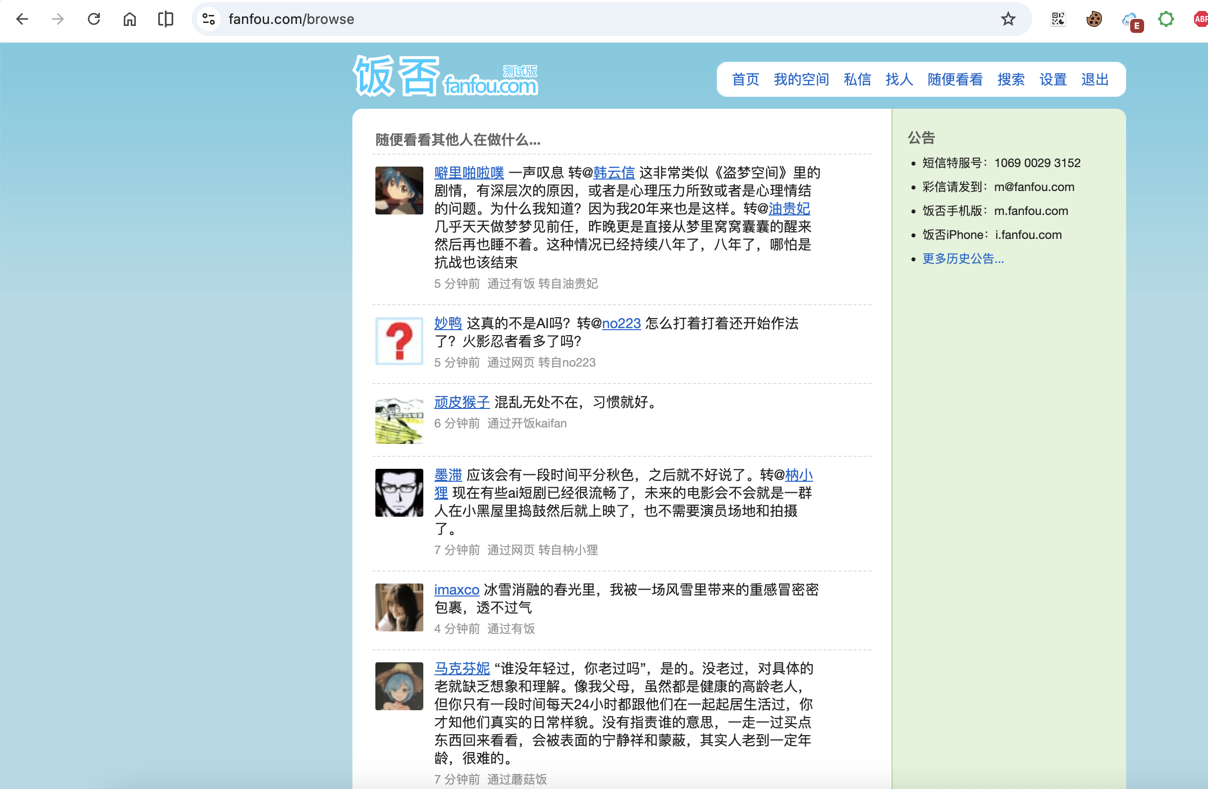Open the QR code extension
This screenshot has width=1208, height=789.
(x=1058, y=19)
